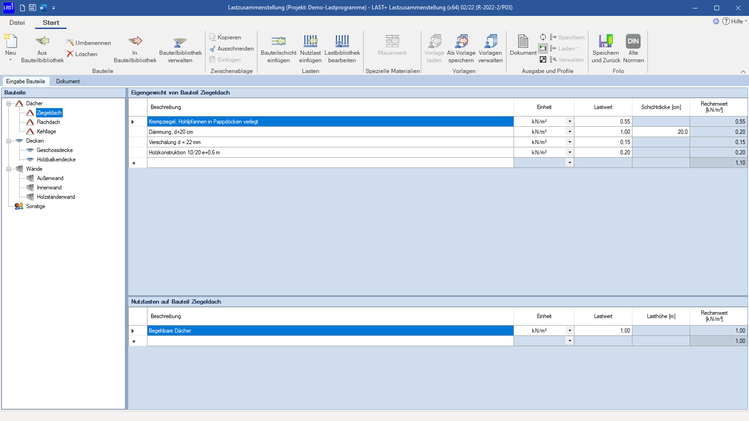Create a new Bauteil with Neu
Screen dimensions: 749x421
point(10,44)
